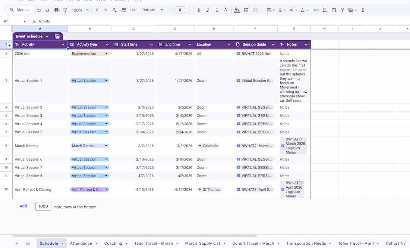Toggle Italic formatting

208,10
